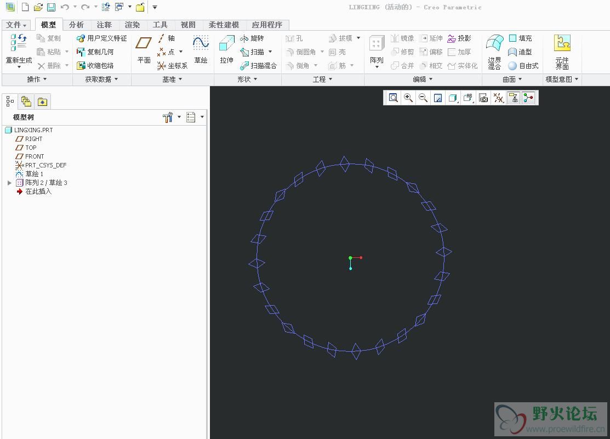Click the Refit view magnifier icon
Screen dimensions: 610x439
point(393,98)
